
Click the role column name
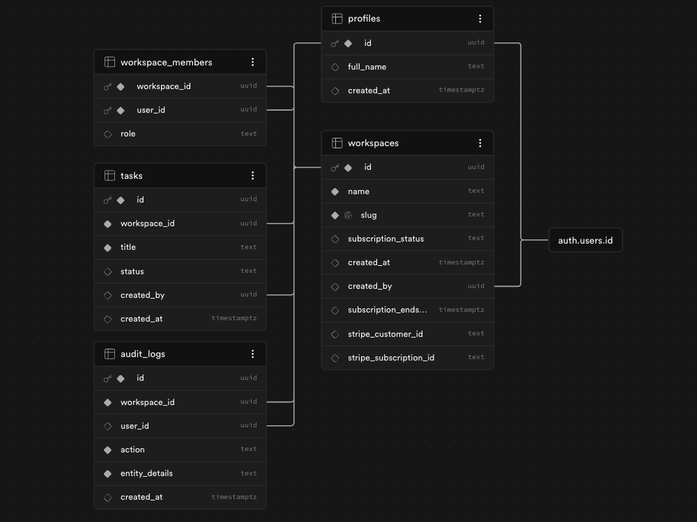128,134
